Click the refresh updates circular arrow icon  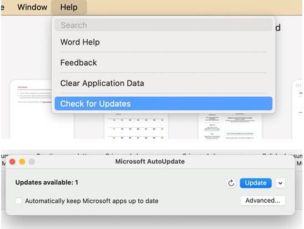pyautogui.click(x=231, y=183)
